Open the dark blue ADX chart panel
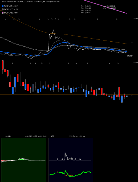The width and height of the screenshot is (138, 182). click(71, 160)
